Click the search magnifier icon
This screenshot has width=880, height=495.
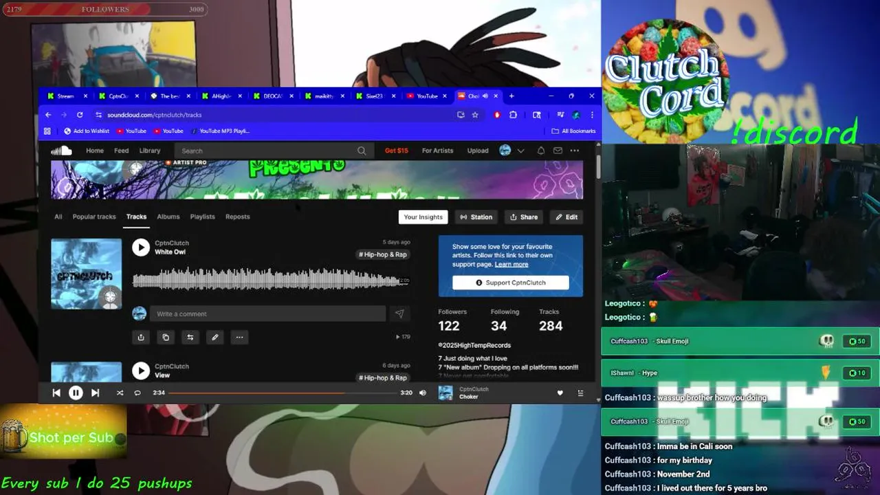[362, 151]
